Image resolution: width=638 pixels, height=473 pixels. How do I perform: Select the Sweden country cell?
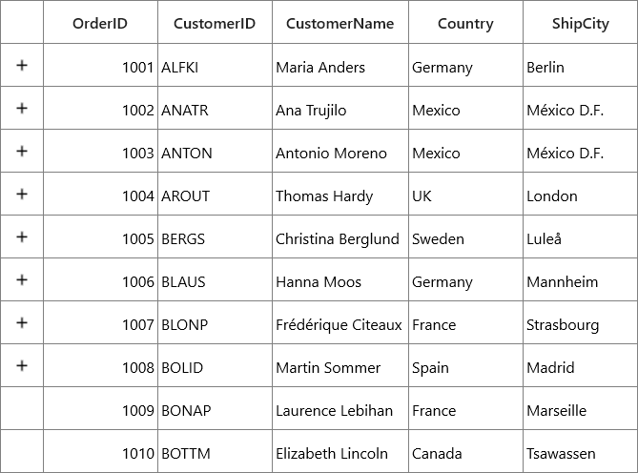466,236
